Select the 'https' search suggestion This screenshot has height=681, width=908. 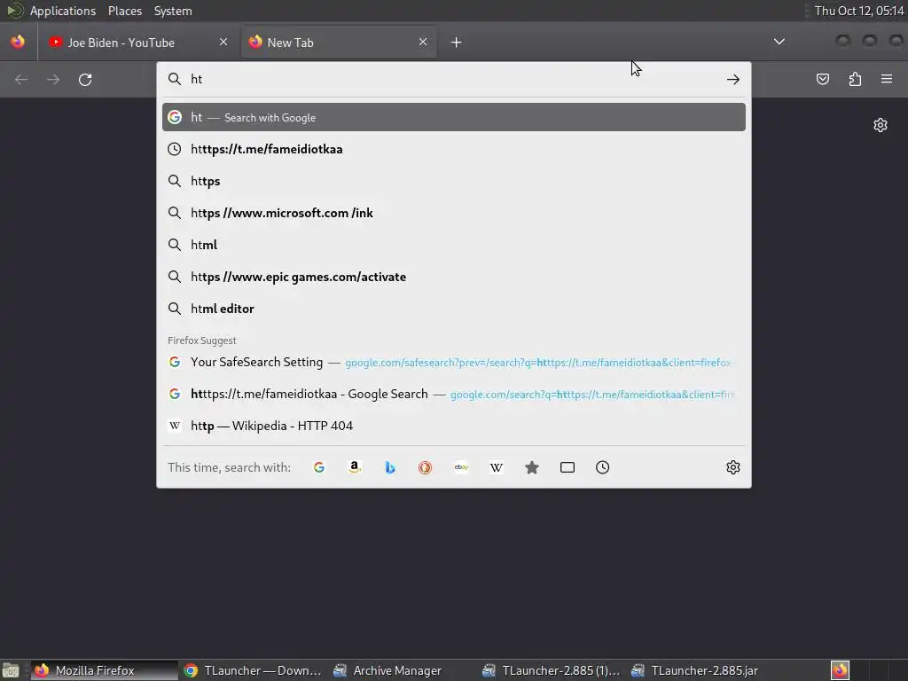(x=454, y=181)
